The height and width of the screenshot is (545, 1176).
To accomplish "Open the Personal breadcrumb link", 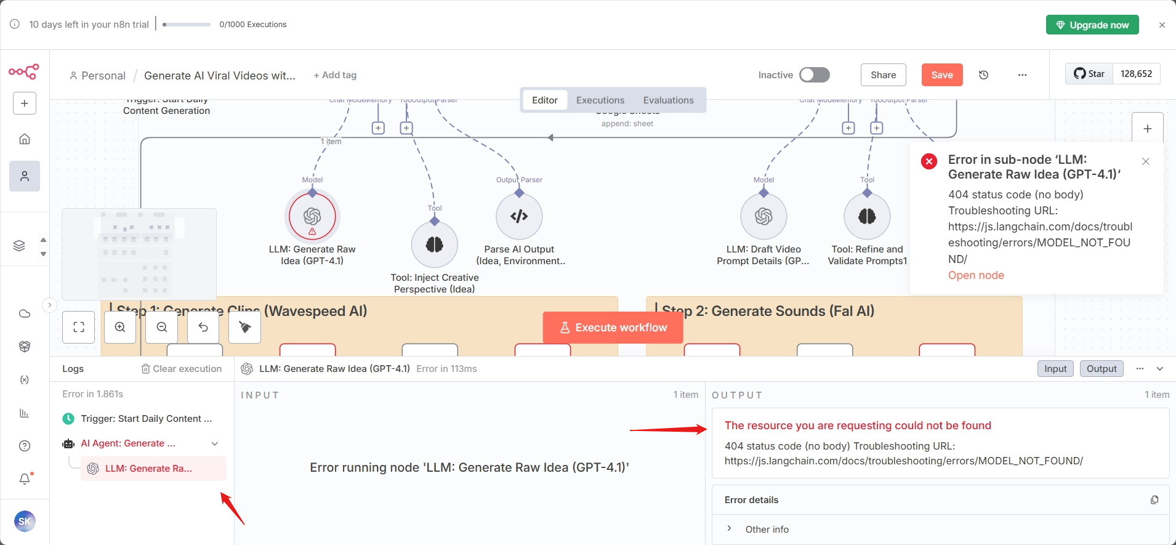I will 97,76.
